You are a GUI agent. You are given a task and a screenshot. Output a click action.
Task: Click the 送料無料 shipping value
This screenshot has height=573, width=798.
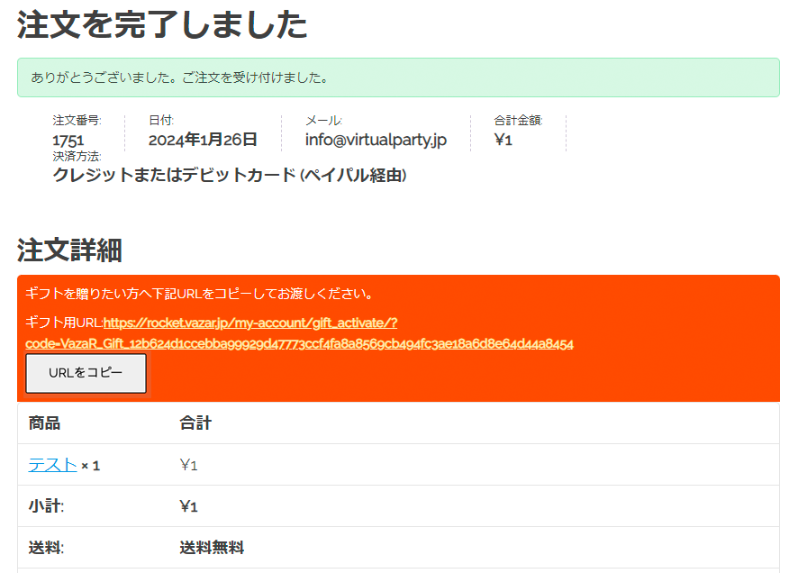(212, 548)
